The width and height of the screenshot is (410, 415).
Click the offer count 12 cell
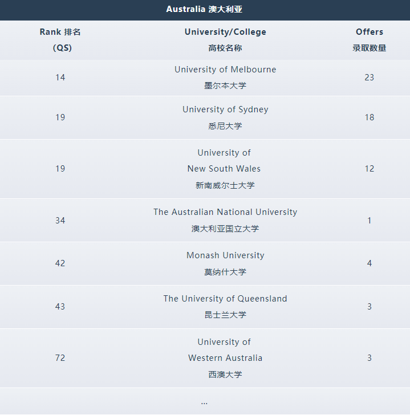click(x=370, y=169)
